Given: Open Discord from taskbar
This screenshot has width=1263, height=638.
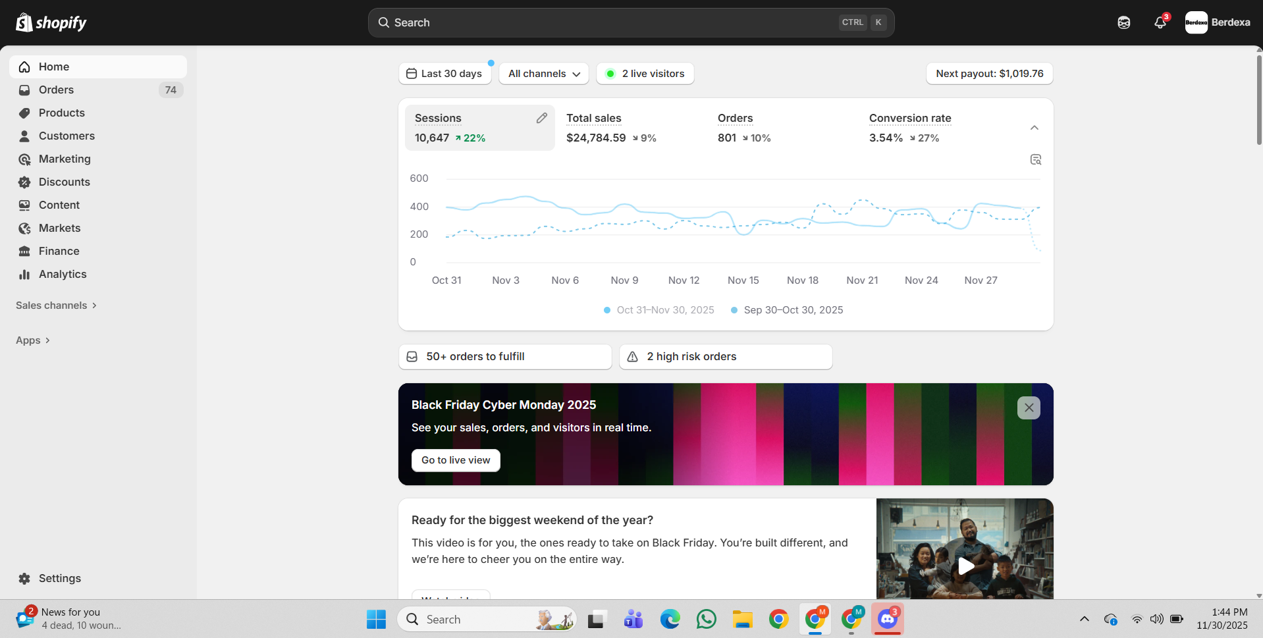Looking at the screenshot, I should 888,619.
